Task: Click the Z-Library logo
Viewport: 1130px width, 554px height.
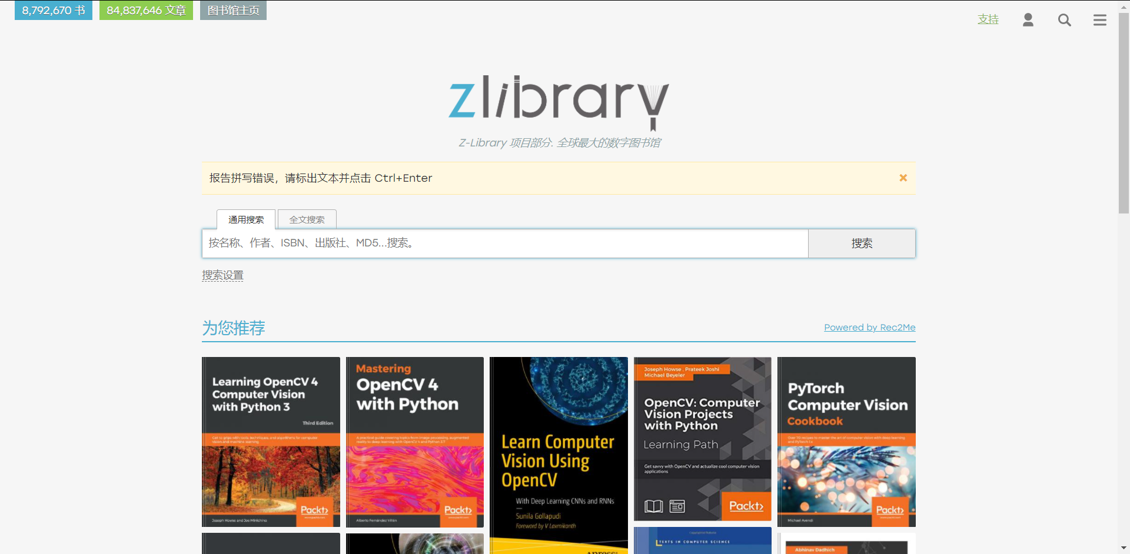Action: click(559, 102)
